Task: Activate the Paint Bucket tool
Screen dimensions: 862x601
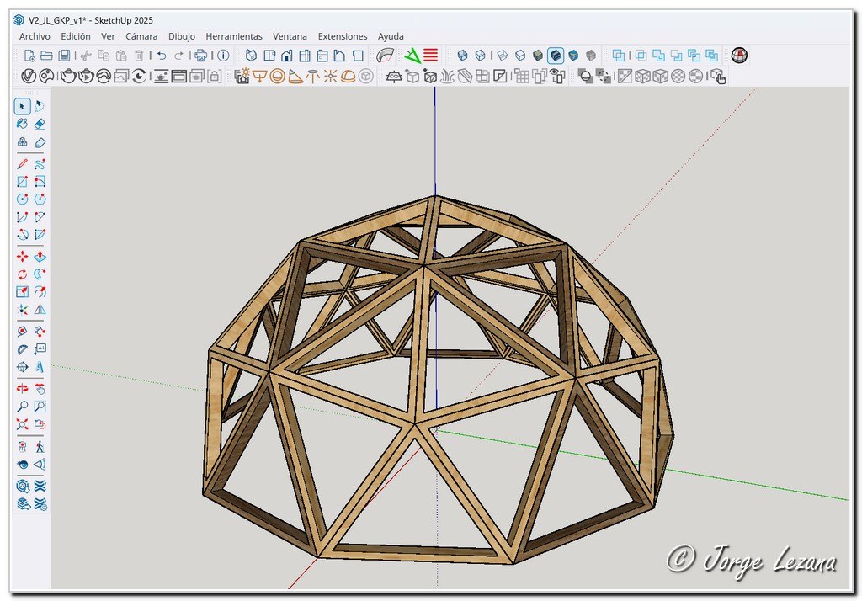Action: tap(23, 124)
